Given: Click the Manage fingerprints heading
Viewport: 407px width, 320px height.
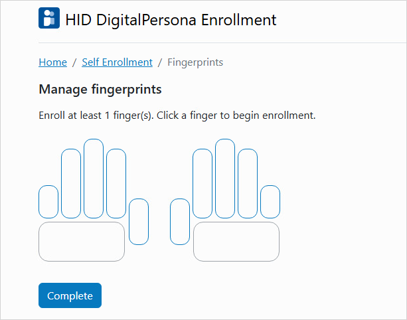Looking at the screenshot, I should coord(100,89).
